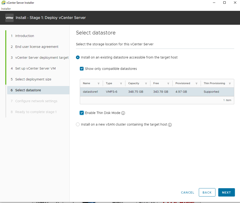The image size is (240, 203).
Task: Close the vCenter Server Installer window
Action: 235,3
